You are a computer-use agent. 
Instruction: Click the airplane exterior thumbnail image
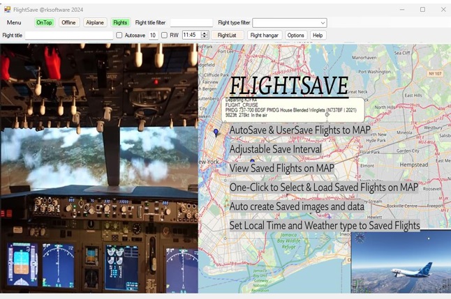click(x=401, y=261)
